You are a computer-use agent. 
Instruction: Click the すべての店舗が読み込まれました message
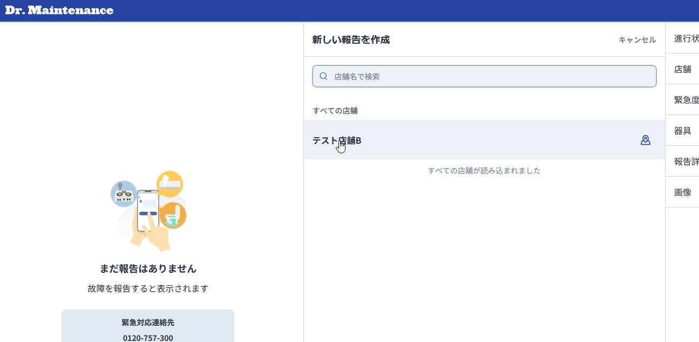(484, 171)
